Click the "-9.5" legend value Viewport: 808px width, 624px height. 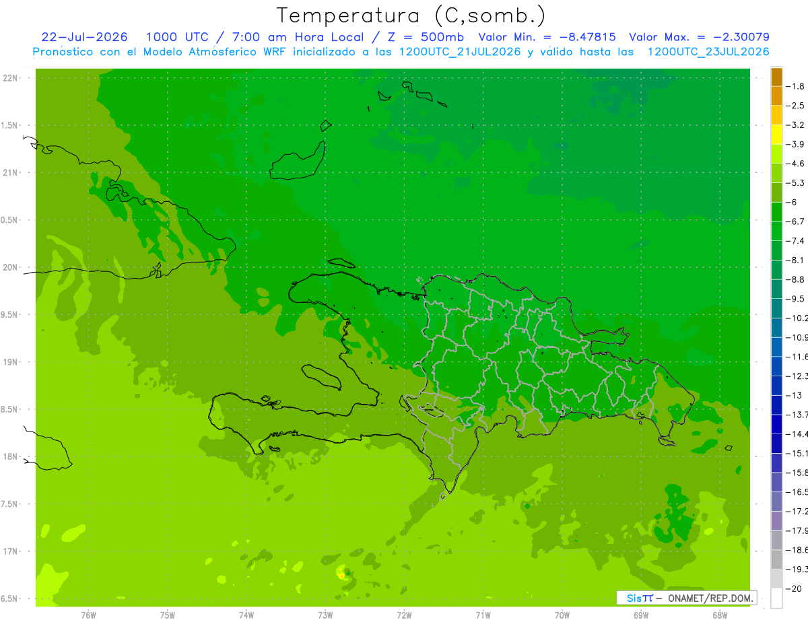point(797,299)
